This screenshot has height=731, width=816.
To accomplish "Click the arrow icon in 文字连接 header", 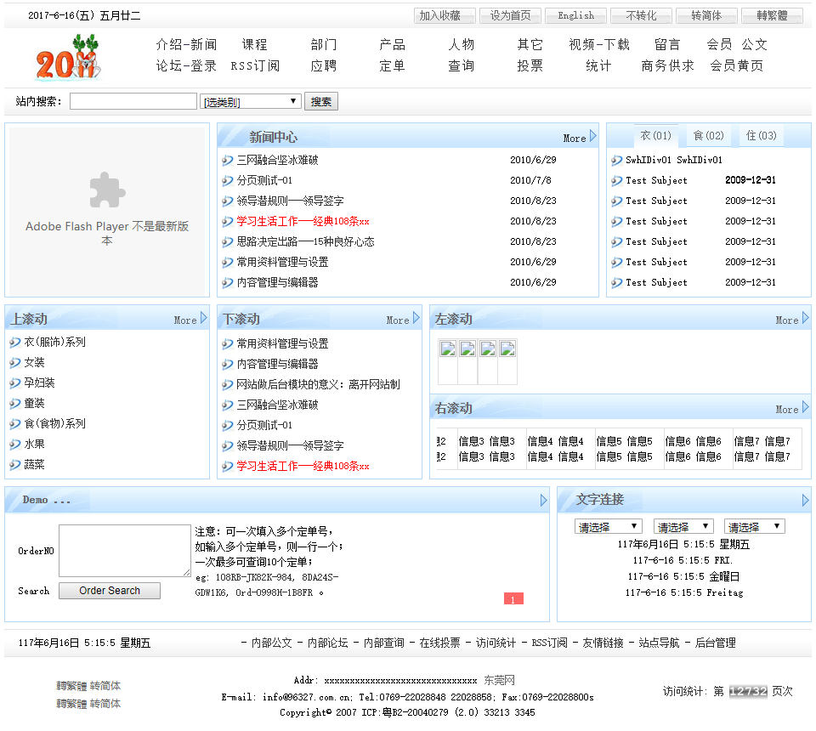I will [x=805, y=501].
